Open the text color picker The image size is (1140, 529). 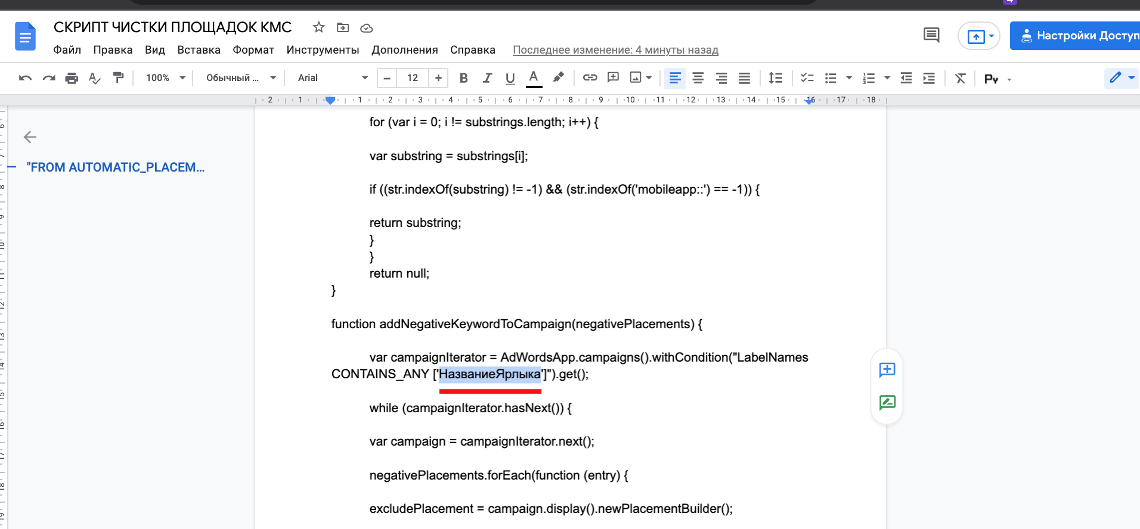[x=534, y=78]
